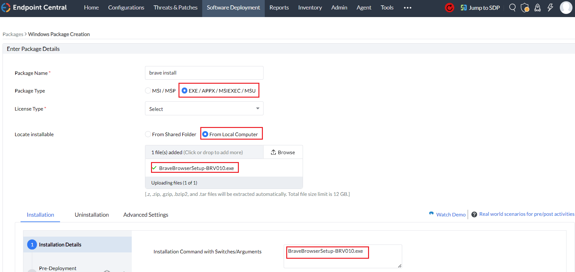575x272 pixels.
Task: Open the Reports menu
Action: pyautogui.click(x=279, y=8)
